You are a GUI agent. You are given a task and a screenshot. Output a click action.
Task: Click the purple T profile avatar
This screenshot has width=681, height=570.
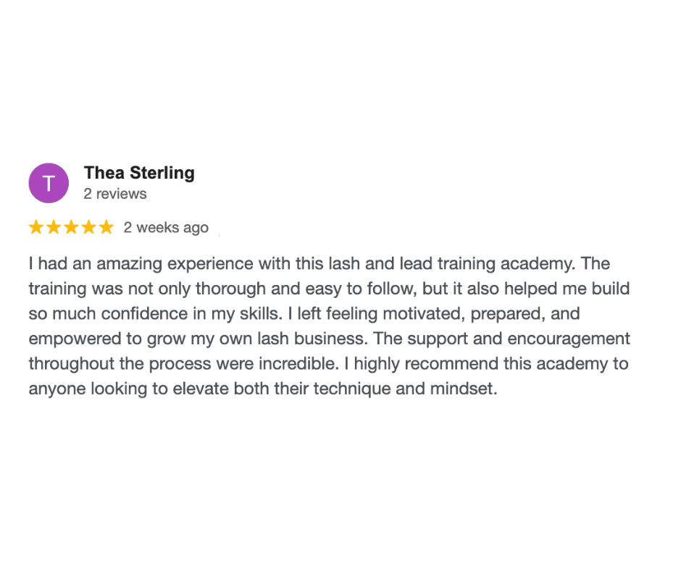[49, 183]
